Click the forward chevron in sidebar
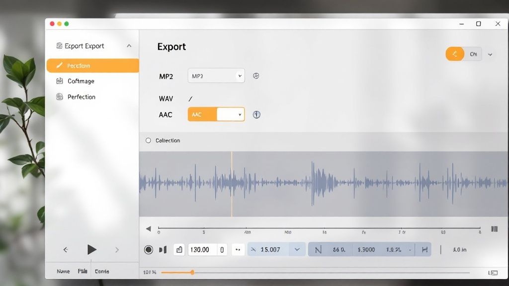The height and width of the screenshot is (286, 509). click(117, 250)
